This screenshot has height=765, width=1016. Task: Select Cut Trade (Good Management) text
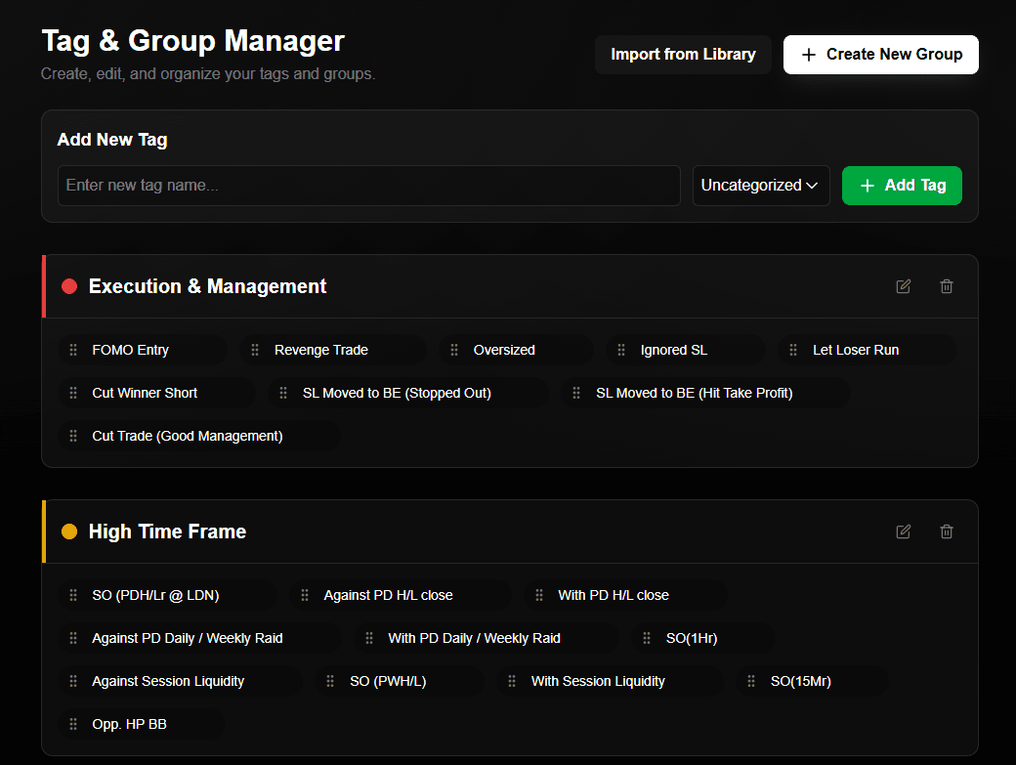click(188, 436)
